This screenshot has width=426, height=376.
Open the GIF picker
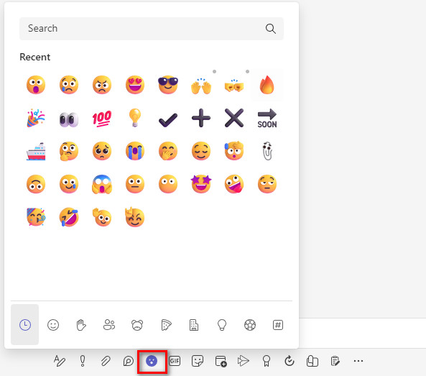(x=175, y=361)
